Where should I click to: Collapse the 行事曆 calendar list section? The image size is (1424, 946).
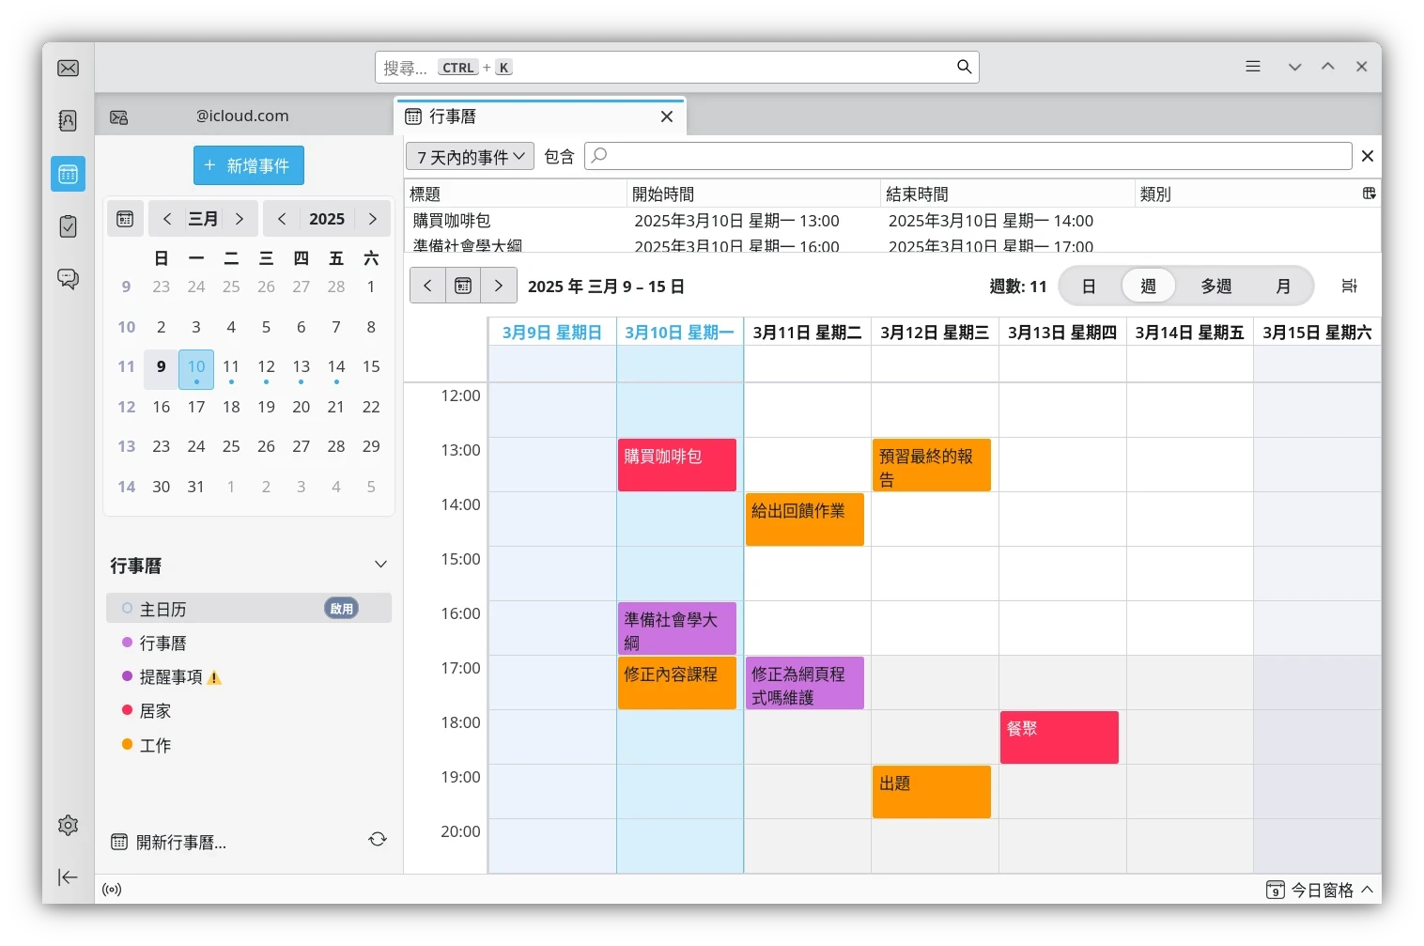[380, 565]
